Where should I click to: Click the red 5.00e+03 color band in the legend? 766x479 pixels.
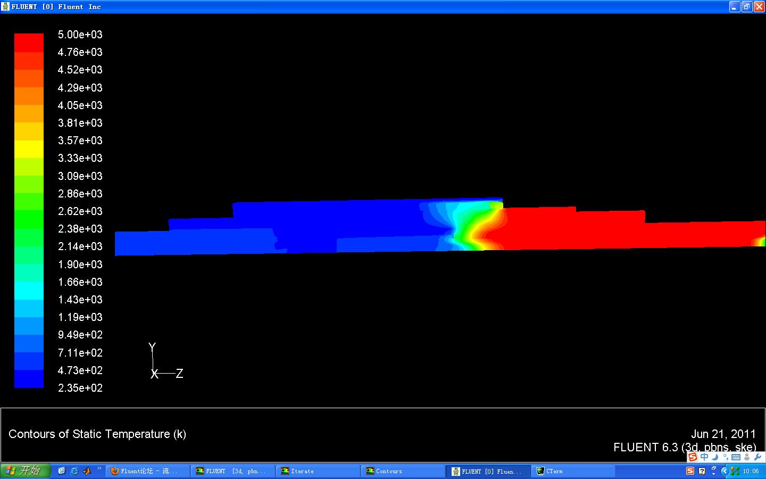pos(29,43)
